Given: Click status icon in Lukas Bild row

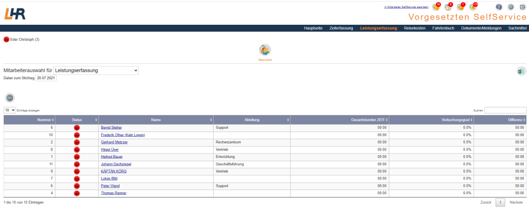Looking at the screenshot, I should tap(77, 179).
